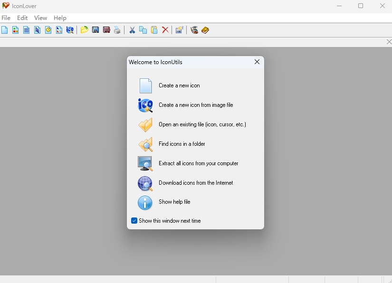
Task: Select Find icons in a folder
Action: pyautogui.click(x=182, y=144)
